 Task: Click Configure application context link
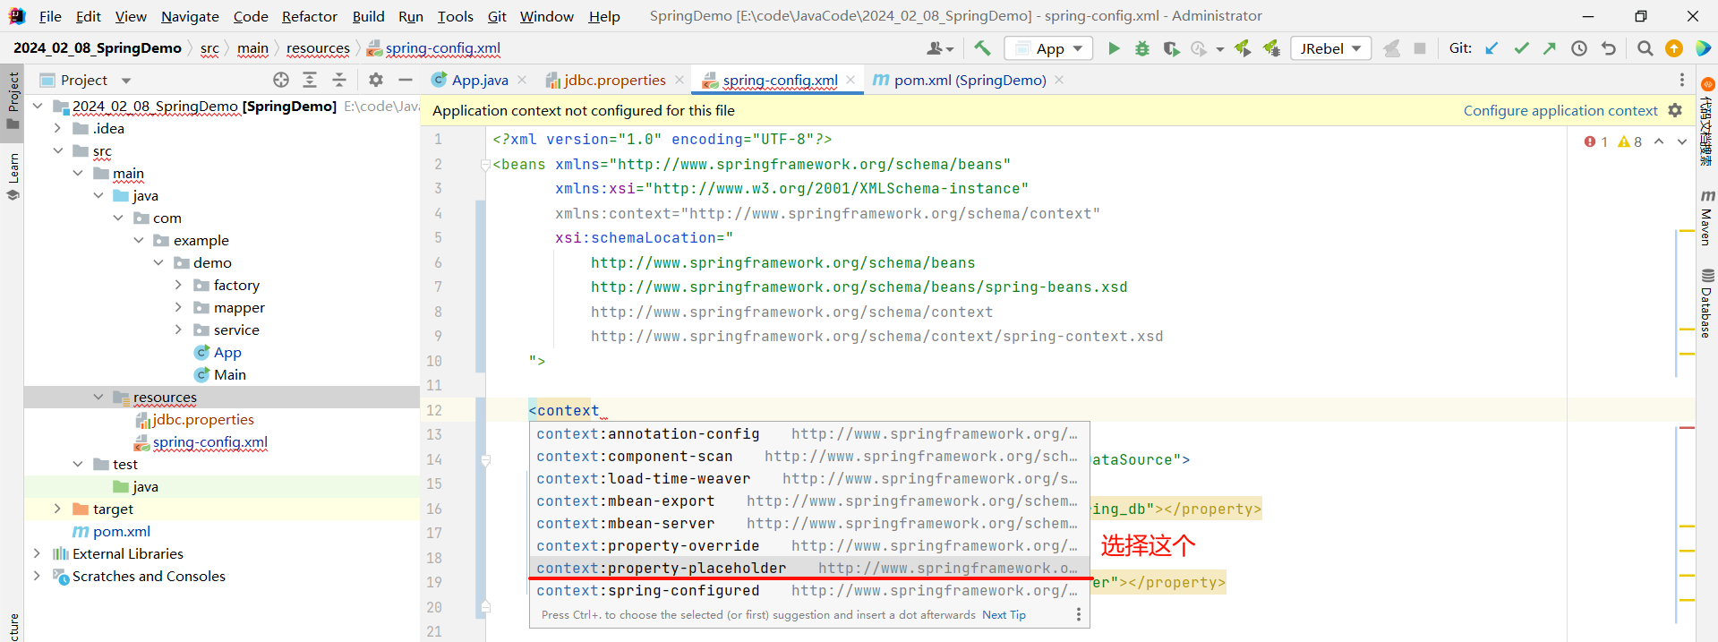pyautogui.click(x=1560, y=110)
